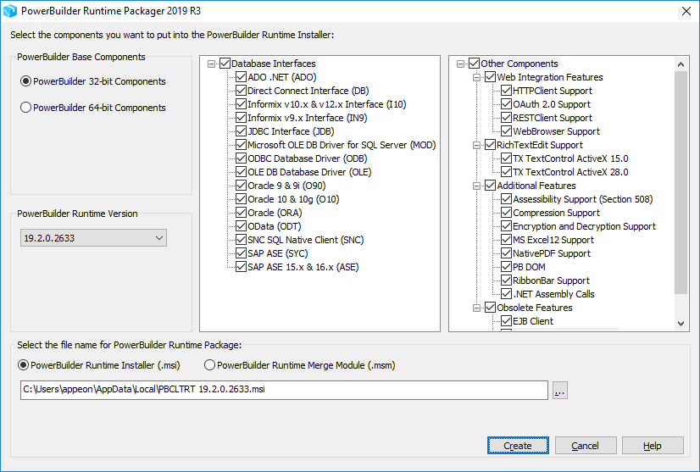Screen dimensions: 700x472
Task: Click the runtime package file name field
Action: pyautogui.click(x=284, y=390)
